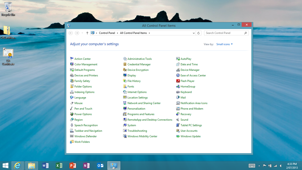This screenshot has height=170, width=302.
Task: Toggle checkbox on CA Certificate desktop icon
Action: [4, 49]
